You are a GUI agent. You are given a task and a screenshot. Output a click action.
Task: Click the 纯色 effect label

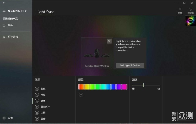[43, 89]
